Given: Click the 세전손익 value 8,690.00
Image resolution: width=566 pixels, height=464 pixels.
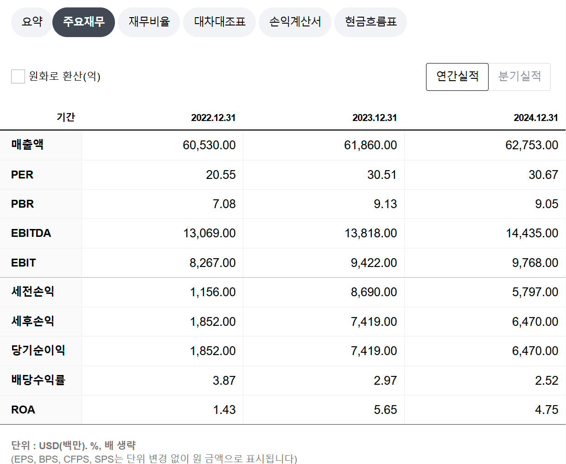Looking at the screenshot, I should click(374, 292).
